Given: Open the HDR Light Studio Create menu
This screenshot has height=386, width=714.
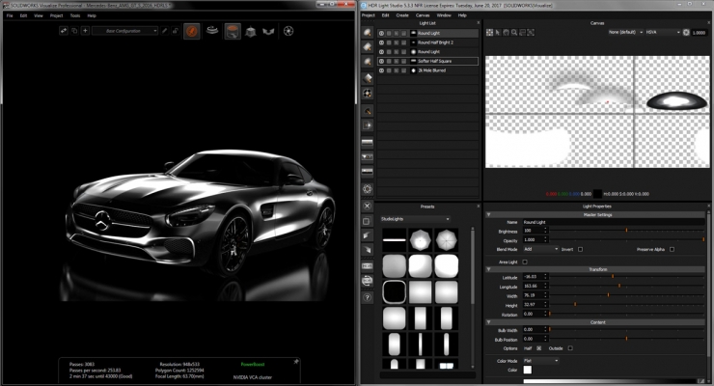Looking at the screenshot, I should click(402, 15).
